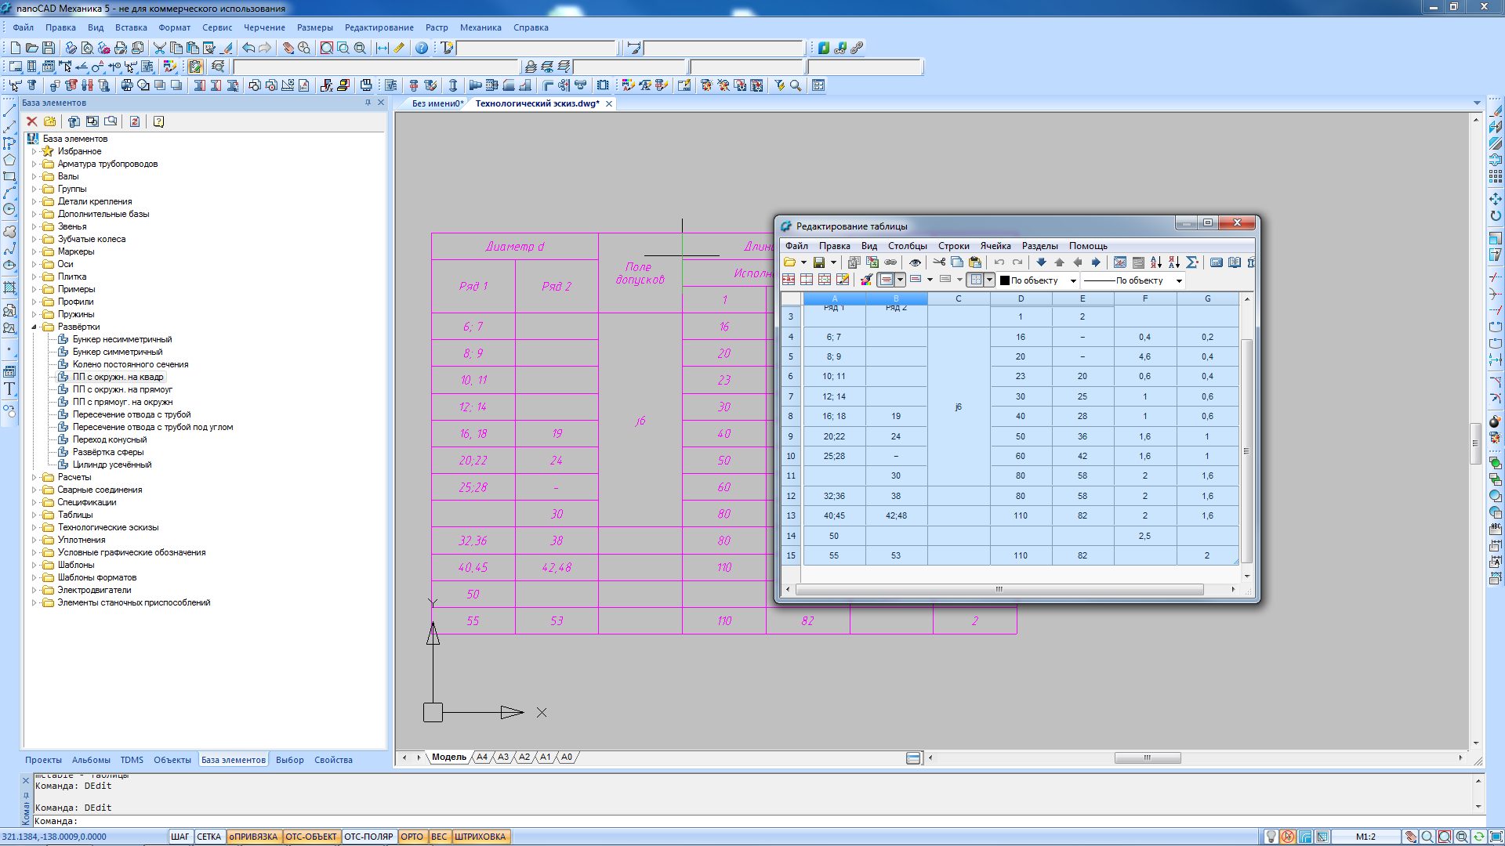Screen dimensions: 1505x846
Task: Open dropdown arrow next to table editor Open folder
Action: point(803,262)
